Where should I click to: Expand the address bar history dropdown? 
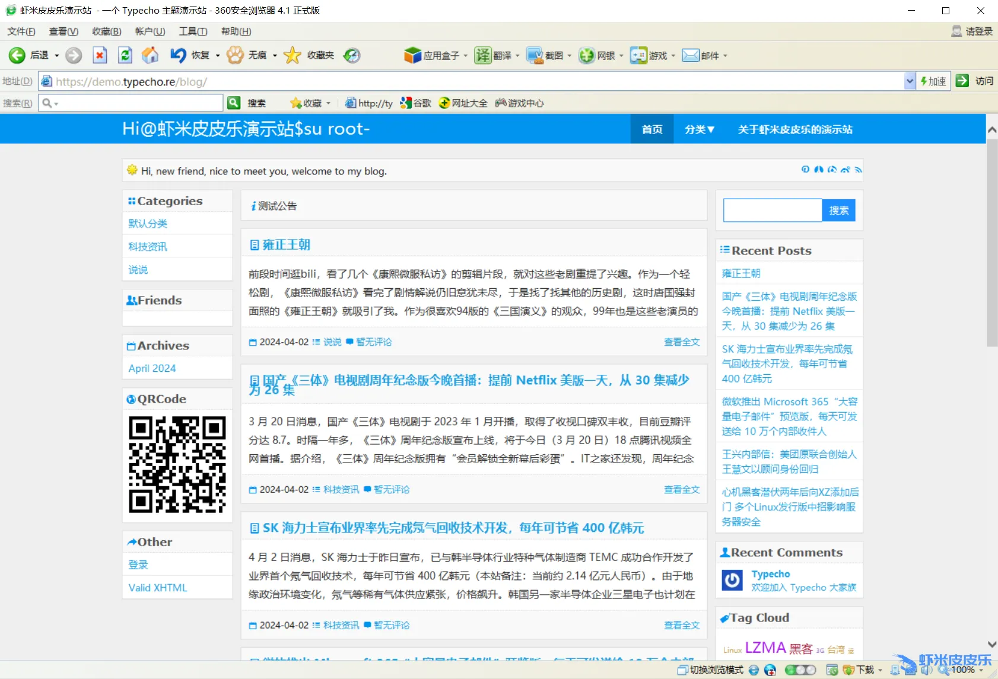[x=909, y=81]
